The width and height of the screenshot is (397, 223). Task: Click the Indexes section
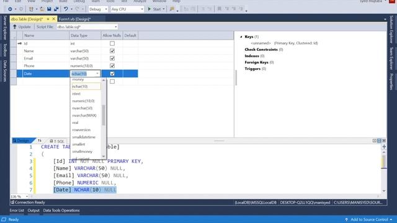(254, 56)
